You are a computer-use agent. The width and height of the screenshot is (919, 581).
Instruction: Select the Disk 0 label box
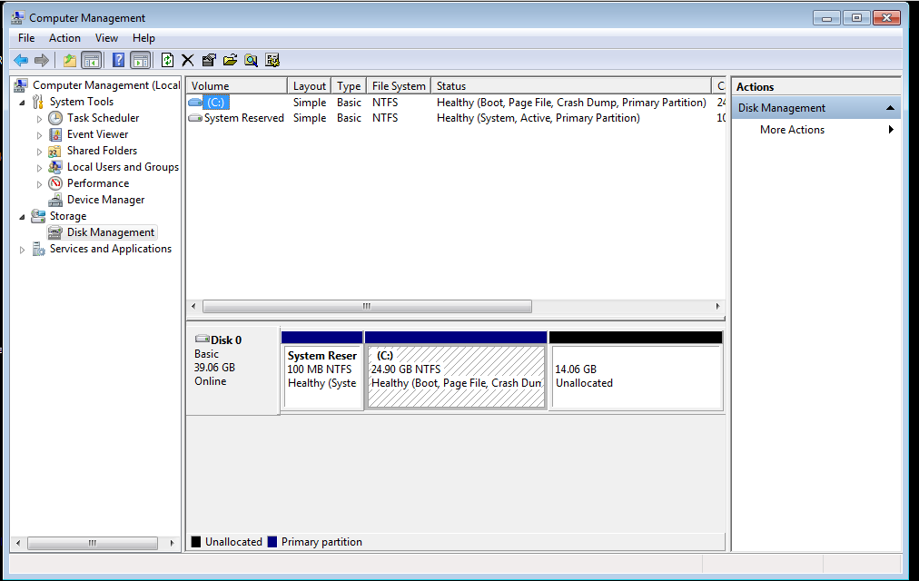click(x=232, y=371)
